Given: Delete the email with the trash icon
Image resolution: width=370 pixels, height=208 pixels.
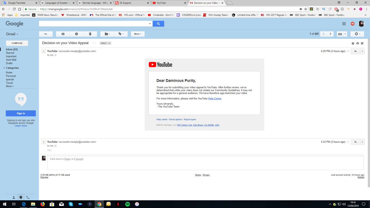Looking at the screenshot, I should (90, 34).
